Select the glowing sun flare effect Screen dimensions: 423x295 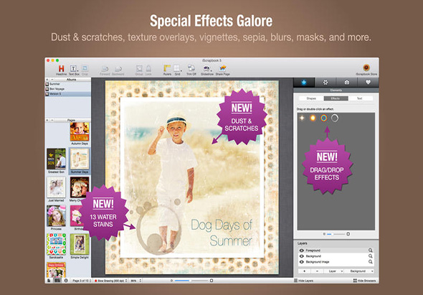(x=313, y=118)
